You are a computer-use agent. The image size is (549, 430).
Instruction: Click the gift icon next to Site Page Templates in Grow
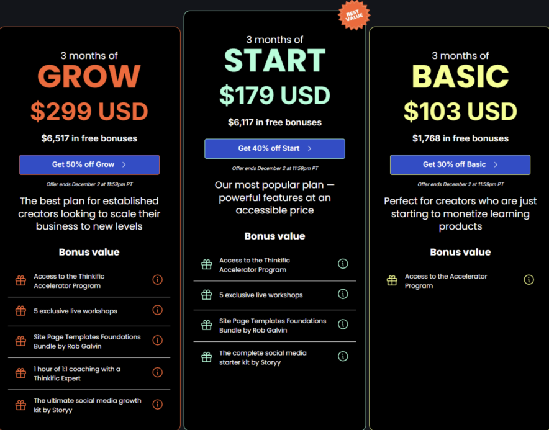click(20, 341)
